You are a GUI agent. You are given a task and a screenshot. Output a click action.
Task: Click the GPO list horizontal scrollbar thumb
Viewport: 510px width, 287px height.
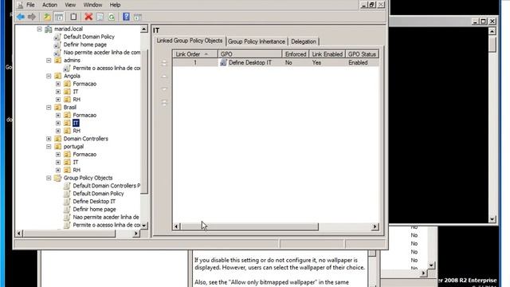tap(249, 226)
